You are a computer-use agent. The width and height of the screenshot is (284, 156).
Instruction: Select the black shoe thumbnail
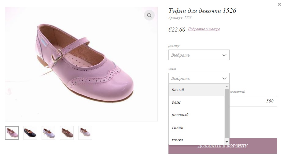pos(30,133)
